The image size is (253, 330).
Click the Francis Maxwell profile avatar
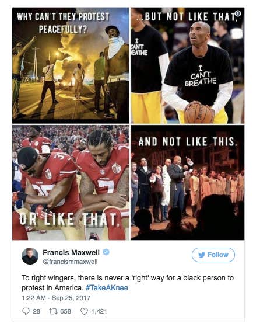pos(30,256)
